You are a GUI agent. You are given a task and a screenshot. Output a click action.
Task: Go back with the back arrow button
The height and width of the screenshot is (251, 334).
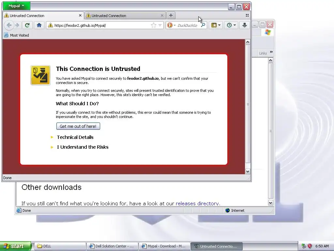pos(9,25)
